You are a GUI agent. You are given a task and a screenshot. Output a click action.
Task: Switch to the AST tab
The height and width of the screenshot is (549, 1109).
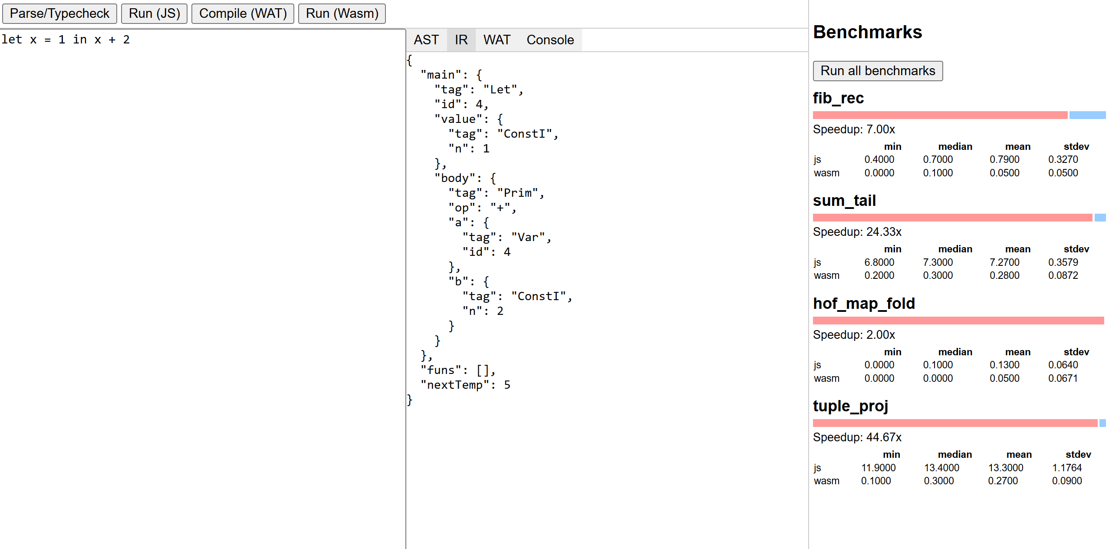pos(426,40)
